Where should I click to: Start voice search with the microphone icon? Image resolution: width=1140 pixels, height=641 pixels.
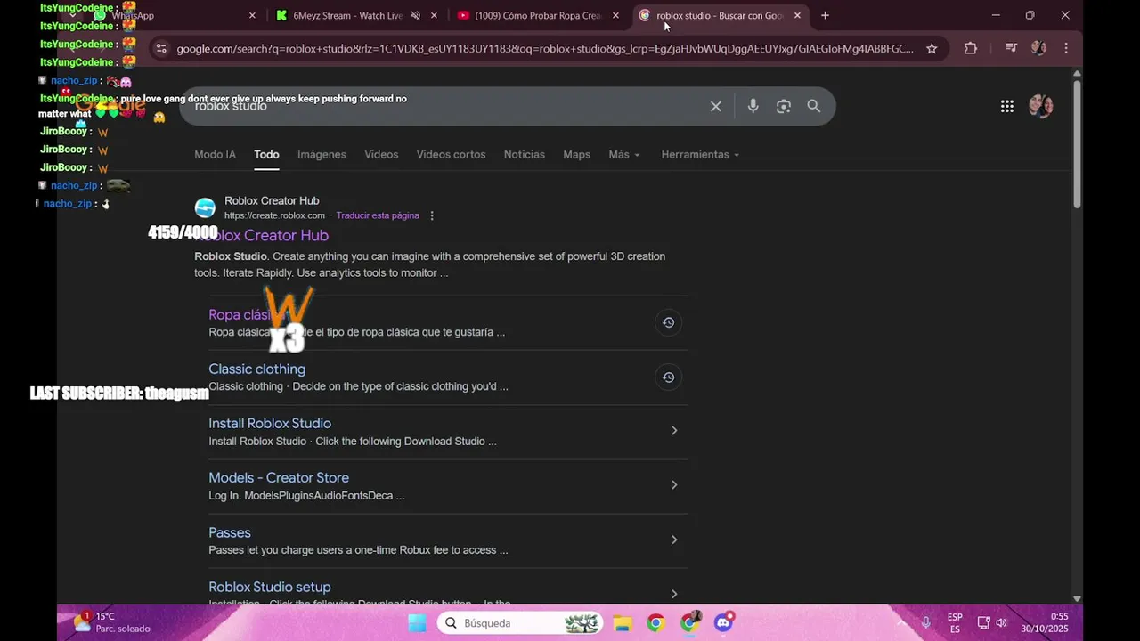[753, 106]
